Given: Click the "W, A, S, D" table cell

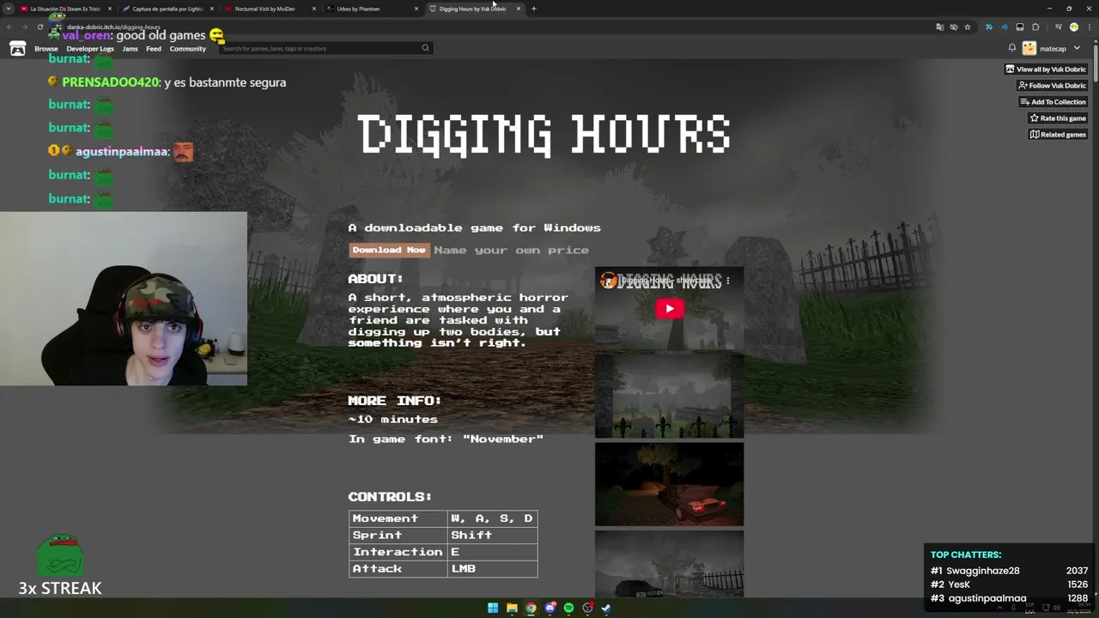Looking at the screenshot, I should 492,518.
